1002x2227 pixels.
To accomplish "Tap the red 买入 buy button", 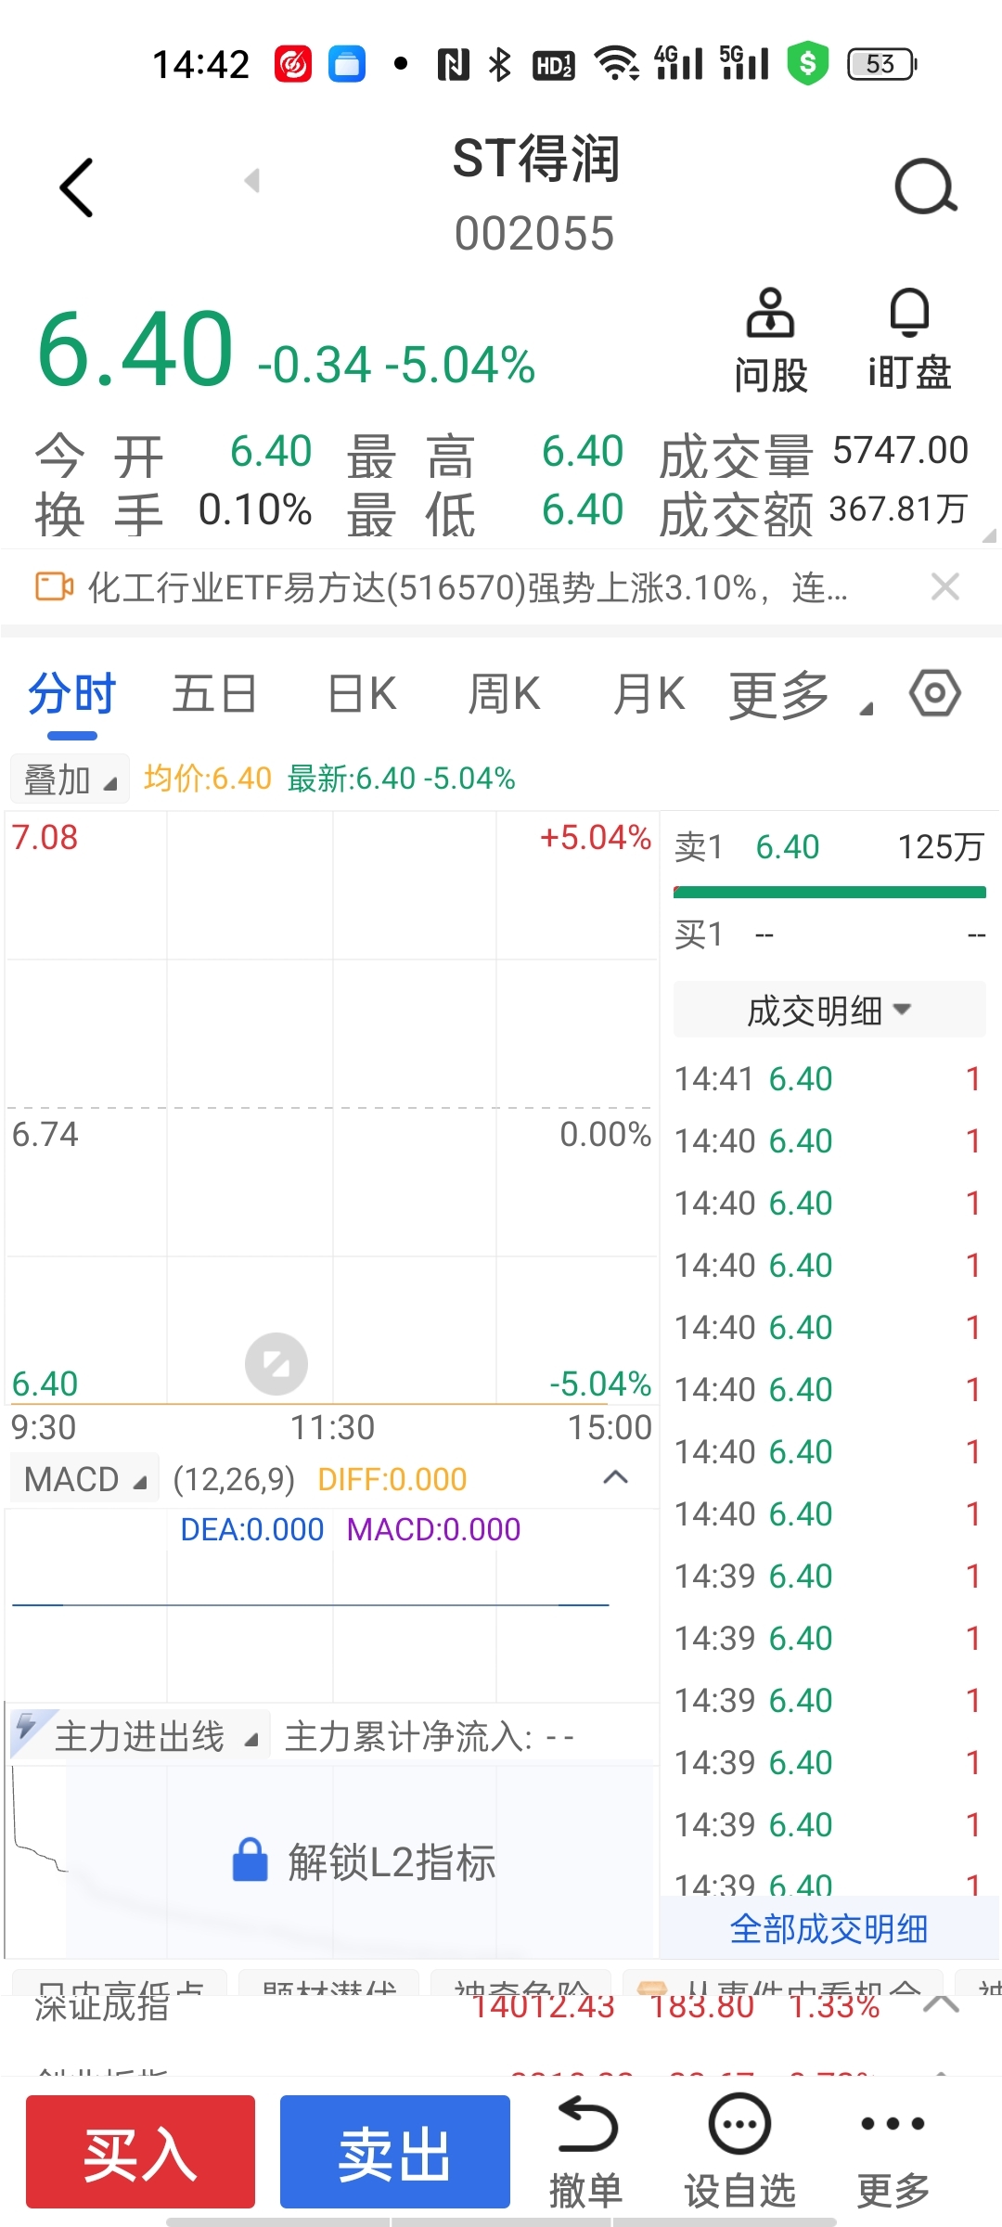I will [140, 2151].
